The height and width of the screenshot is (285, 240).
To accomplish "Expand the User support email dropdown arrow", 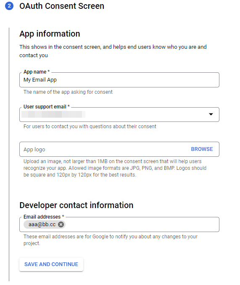I will click(211, 114).
